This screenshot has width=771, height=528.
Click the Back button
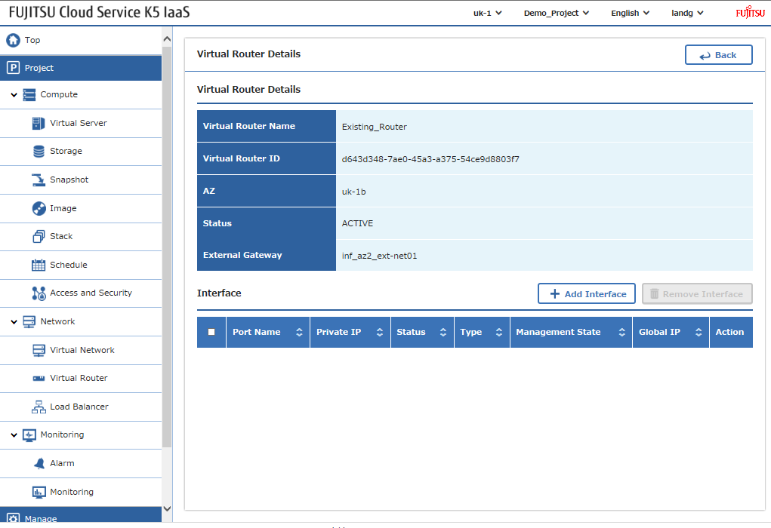click(718, 55)
